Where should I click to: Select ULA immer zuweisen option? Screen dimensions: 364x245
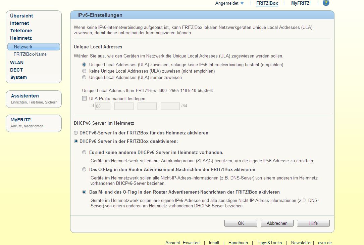pos(84,77)
